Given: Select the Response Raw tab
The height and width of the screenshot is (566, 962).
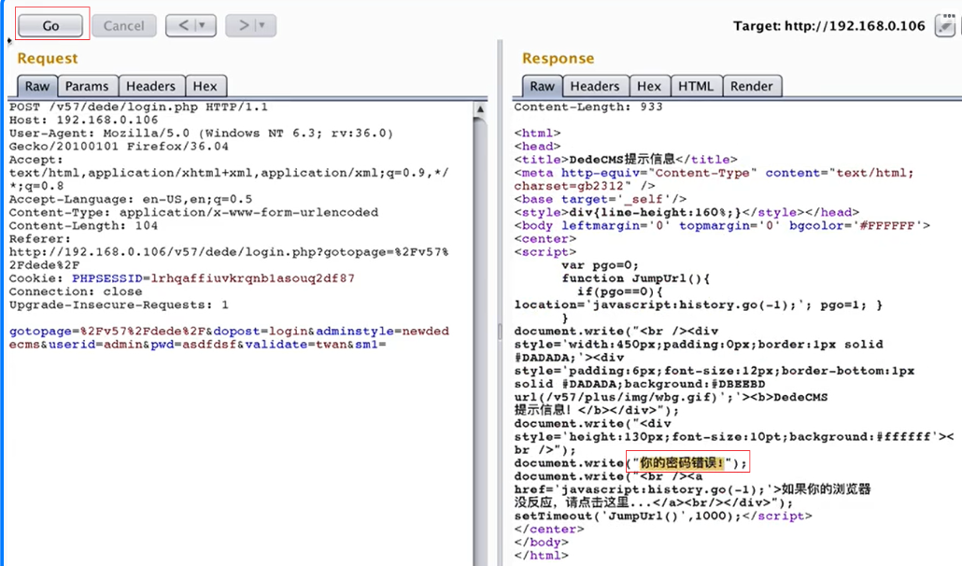Looking at the screenshot, I should point(542,87).
